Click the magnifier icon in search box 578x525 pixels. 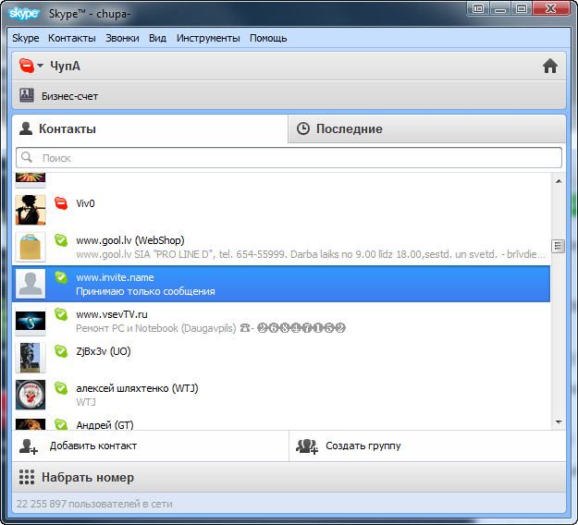[x=27, y=157]
